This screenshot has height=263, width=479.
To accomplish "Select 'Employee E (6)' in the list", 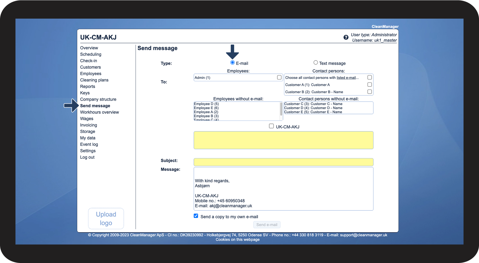I will (x=206, y=108).
